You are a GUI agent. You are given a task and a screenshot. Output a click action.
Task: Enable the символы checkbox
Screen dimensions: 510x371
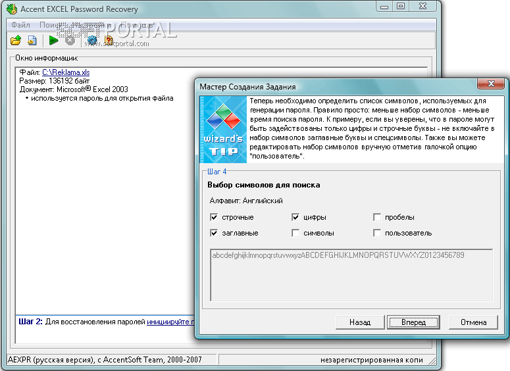click(295, 233)
